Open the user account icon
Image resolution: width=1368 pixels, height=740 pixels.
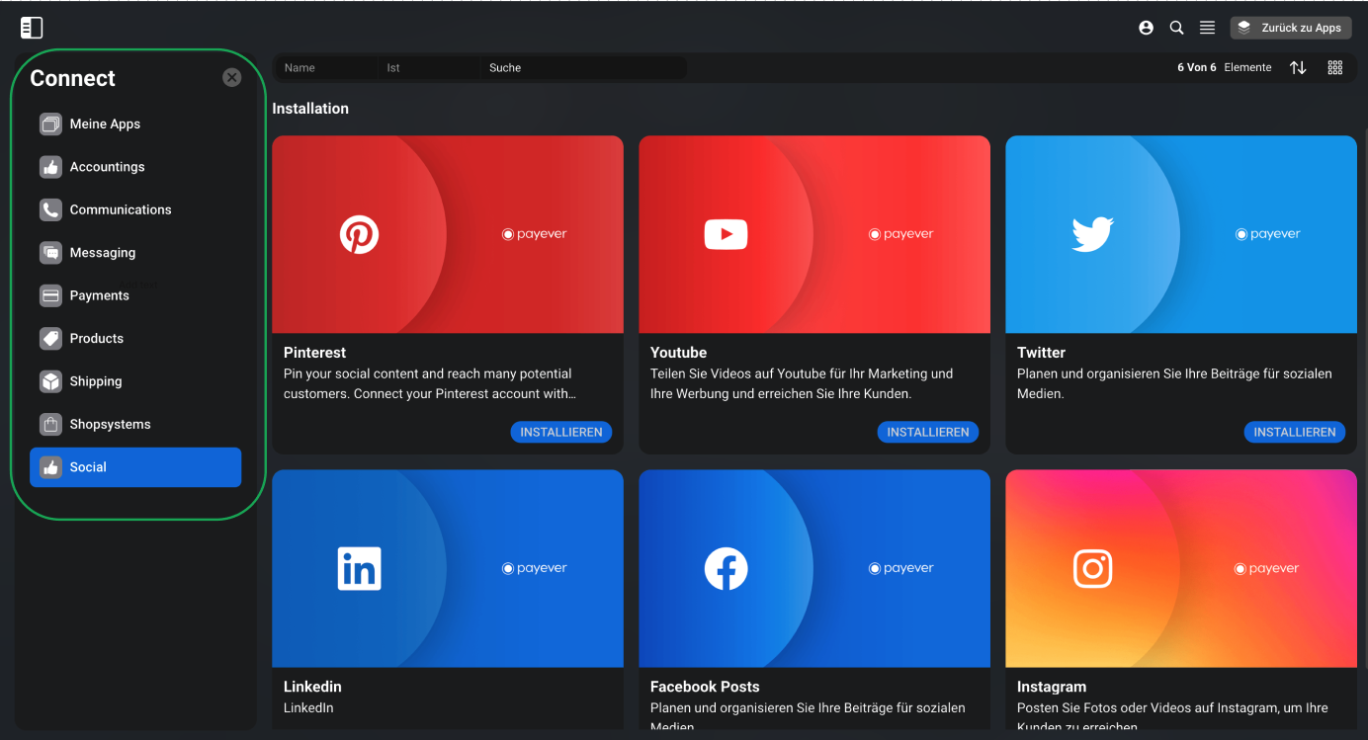1147,28
